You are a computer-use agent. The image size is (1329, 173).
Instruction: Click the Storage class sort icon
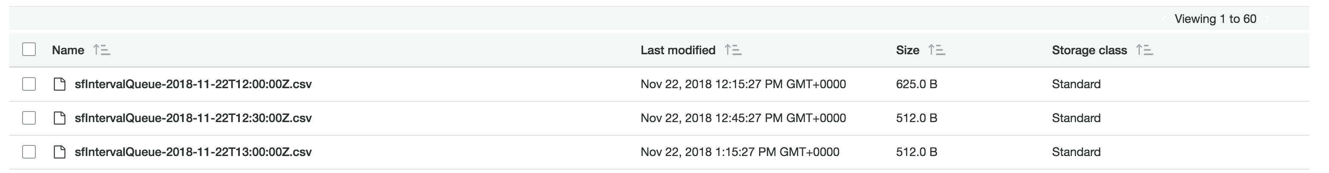tap(1144, 50)
